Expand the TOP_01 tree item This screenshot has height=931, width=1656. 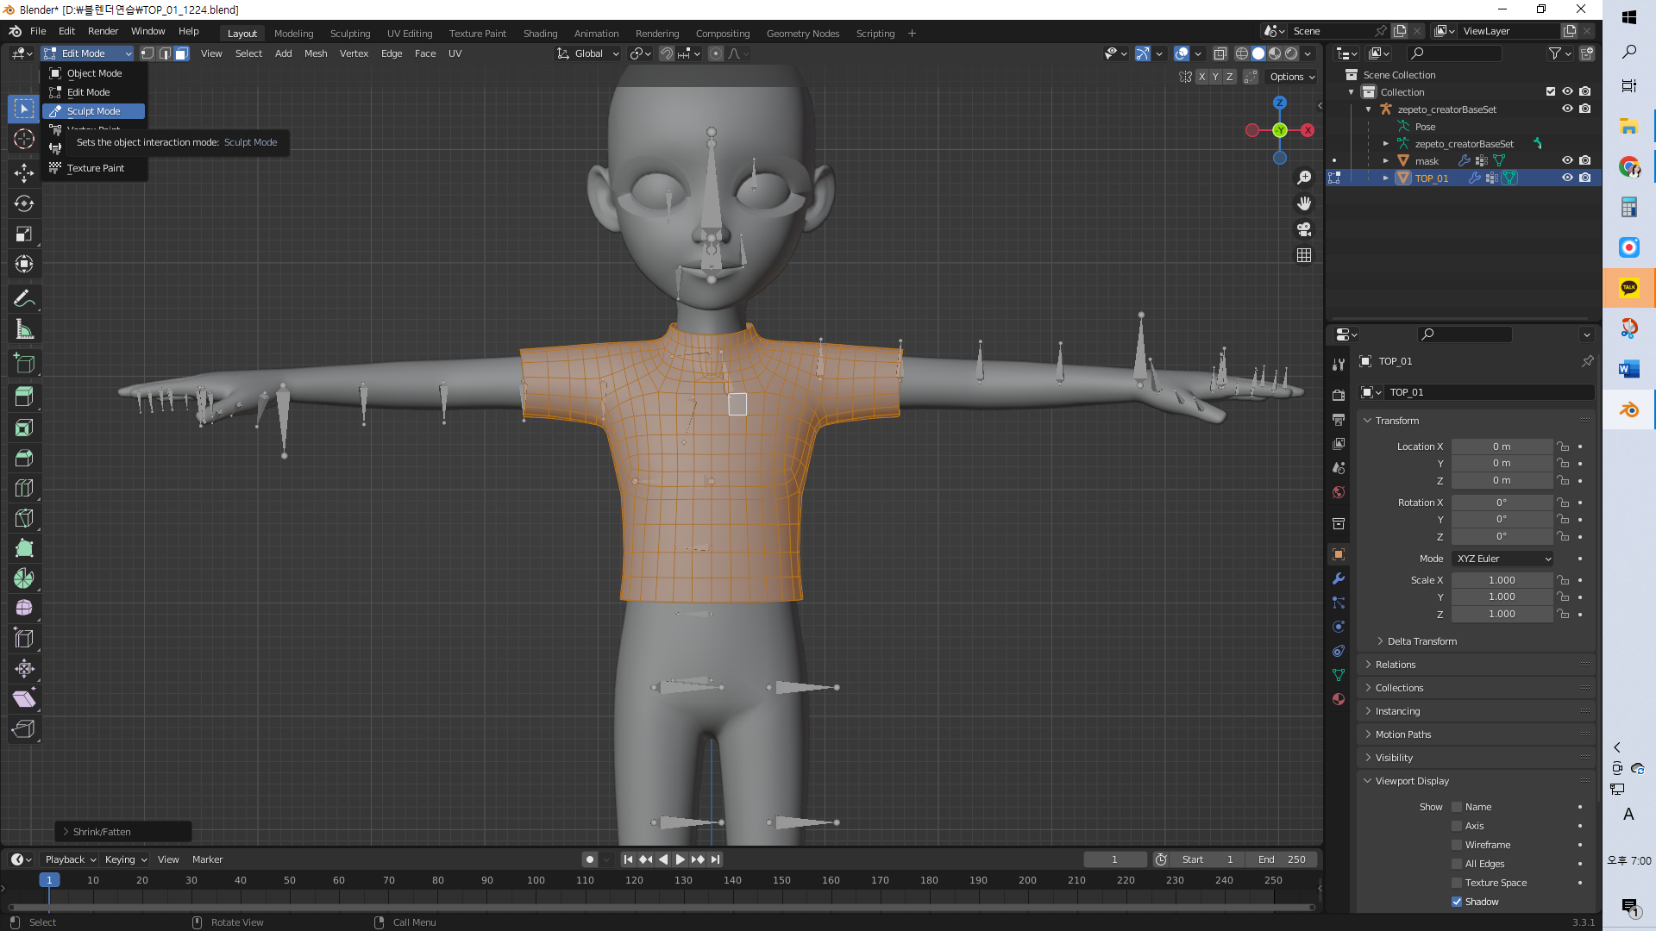coord(1386,178)
